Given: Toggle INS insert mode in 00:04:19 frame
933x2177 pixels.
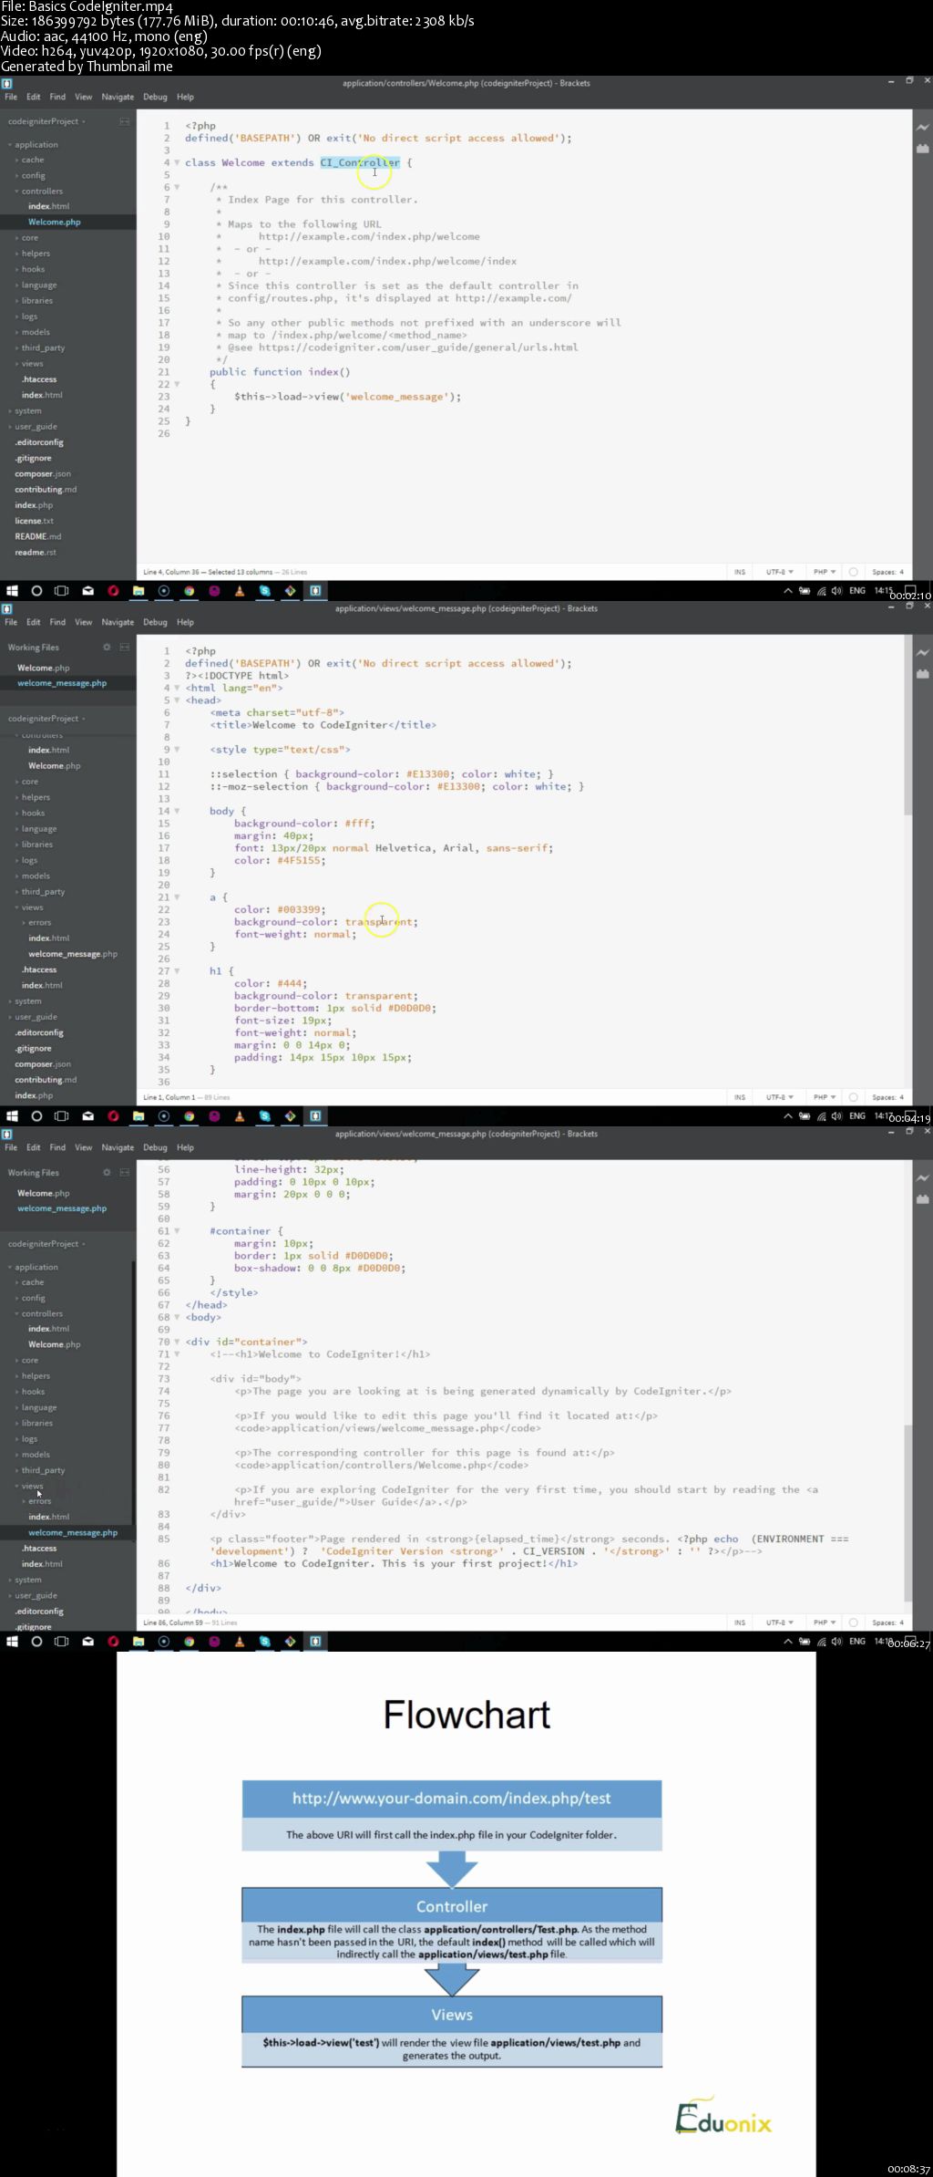Looking at the screenshot, I should coord(740,1097).
